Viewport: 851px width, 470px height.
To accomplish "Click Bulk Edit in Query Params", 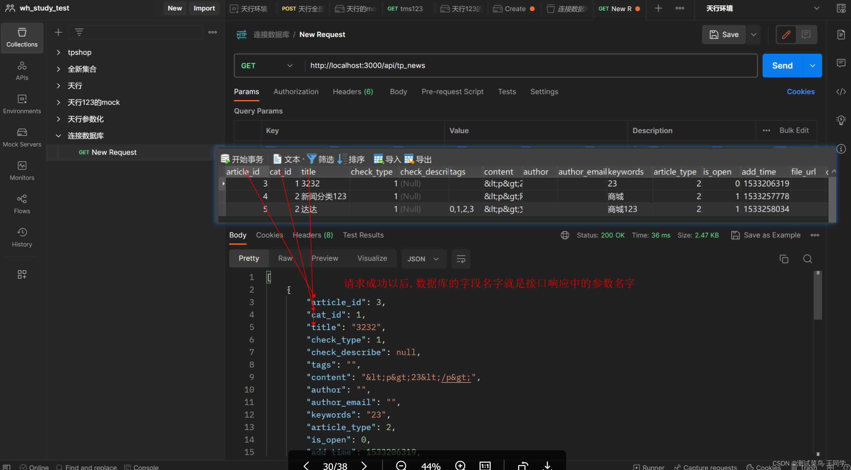I will click(794, 130).
